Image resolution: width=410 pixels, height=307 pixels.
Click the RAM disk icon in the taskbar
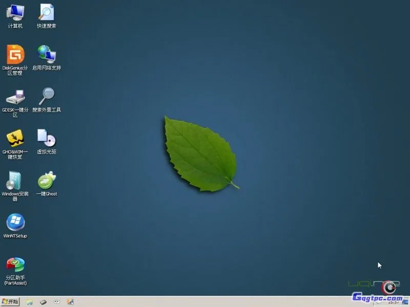[x=43, y=302]
